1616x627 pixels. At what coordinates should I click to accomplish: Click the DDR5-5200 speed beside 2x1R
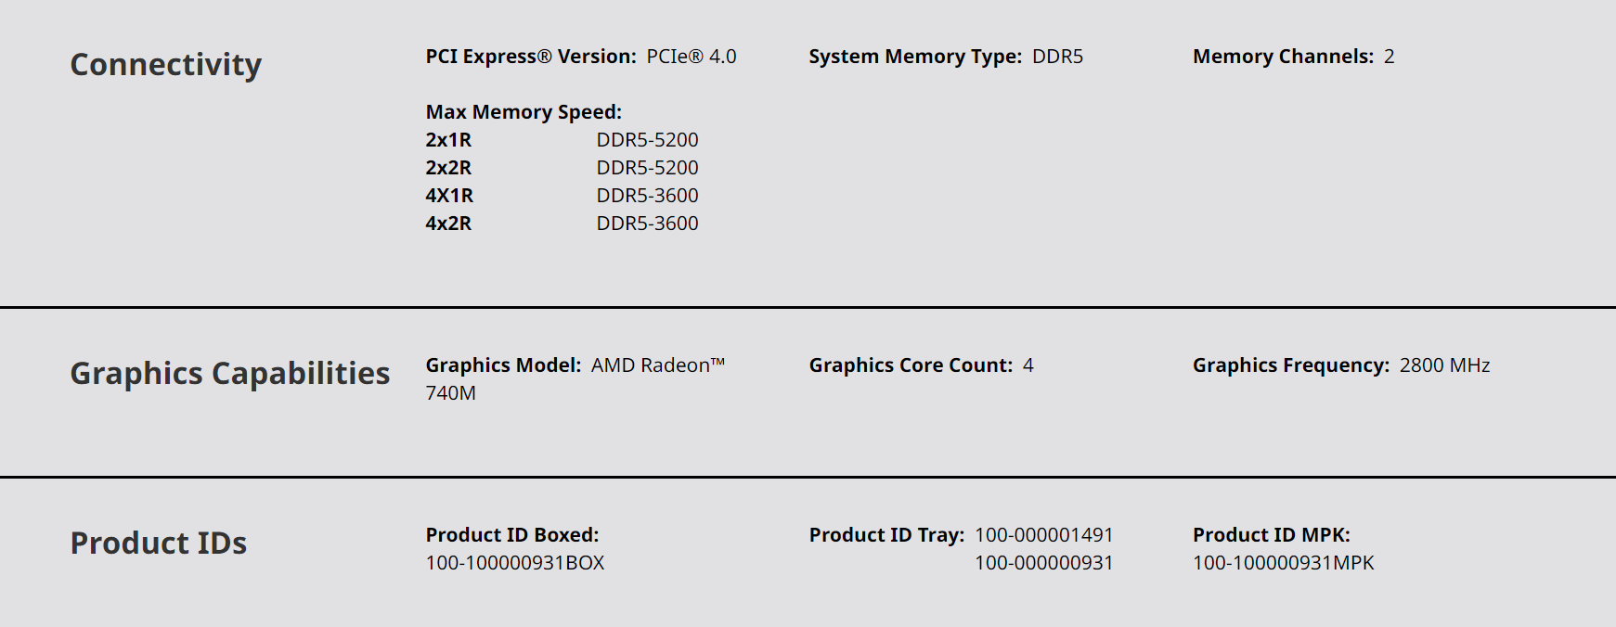click(647, 140)
